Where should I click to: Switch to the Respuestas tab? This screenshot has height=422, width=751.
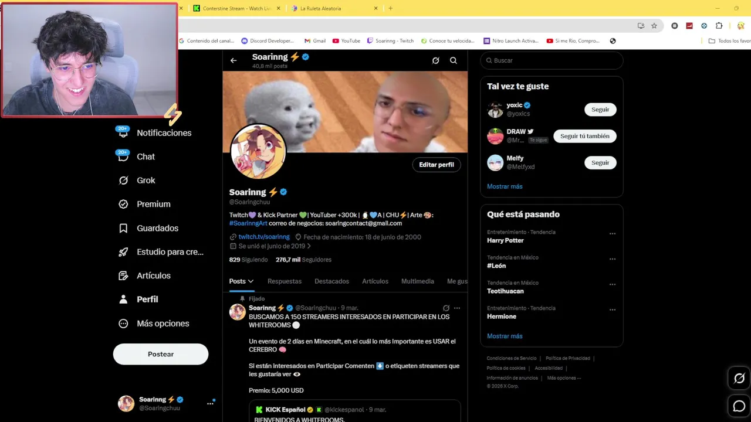click(285, 281)
